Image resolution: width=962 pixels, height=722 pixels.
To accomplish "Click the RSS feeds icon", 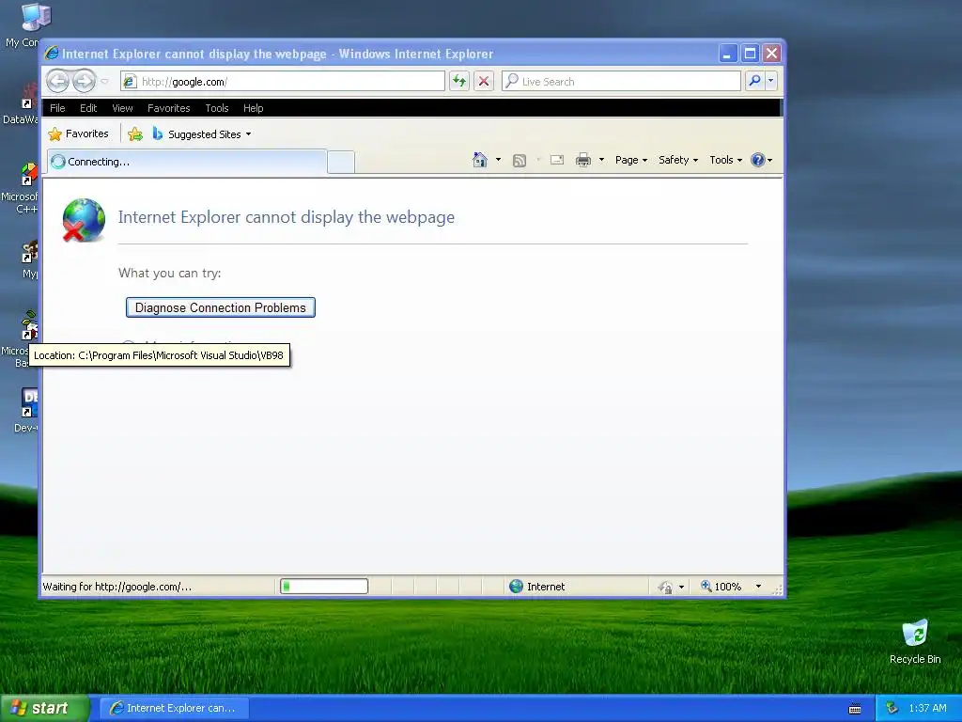I will tap(519, 160).
